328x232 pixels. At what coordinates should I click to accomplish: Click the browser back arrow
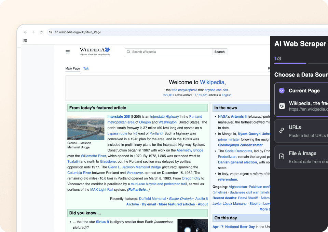point(26,32)
